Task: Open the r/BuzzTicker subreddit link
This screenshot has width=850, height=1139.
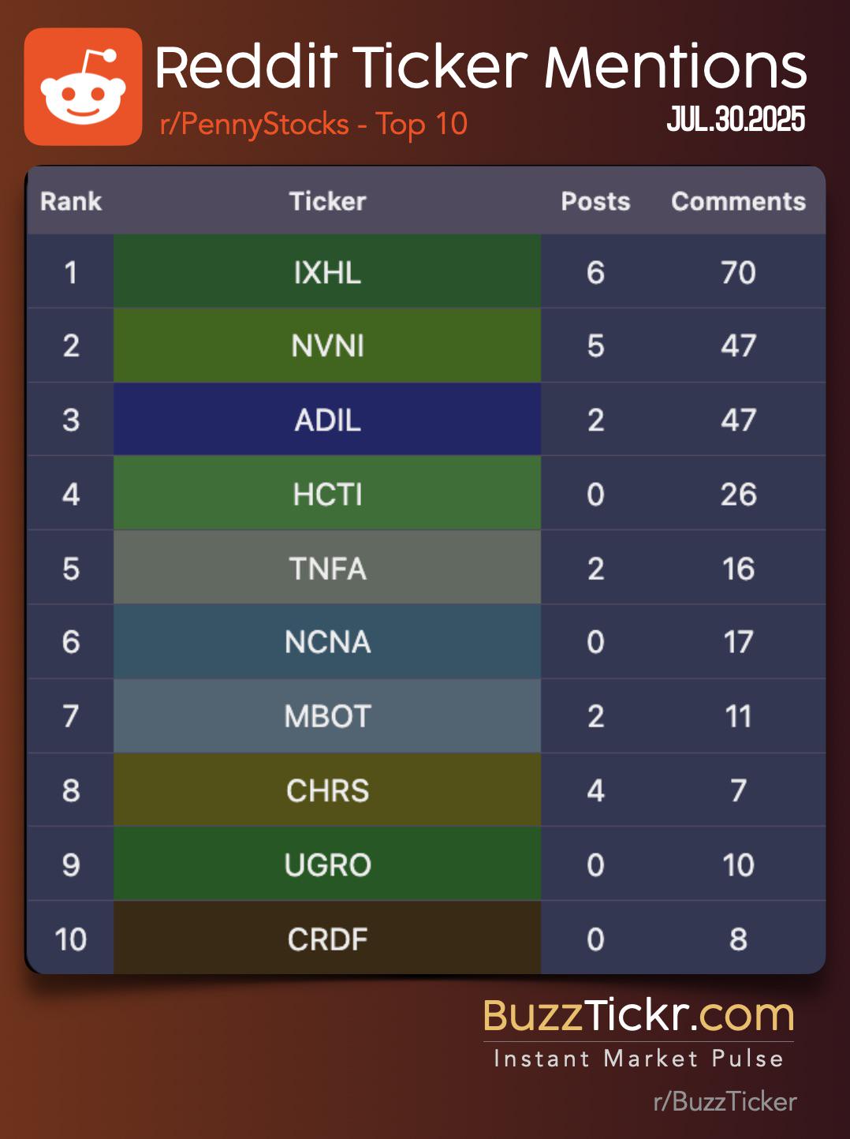Action: tap(725, 1101)
